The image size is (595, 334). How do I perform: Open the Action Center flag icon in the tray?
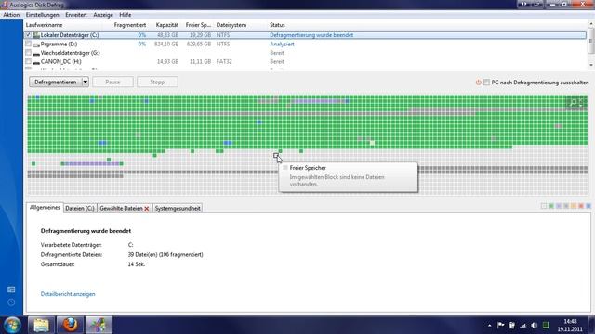(x=501, y=325)
